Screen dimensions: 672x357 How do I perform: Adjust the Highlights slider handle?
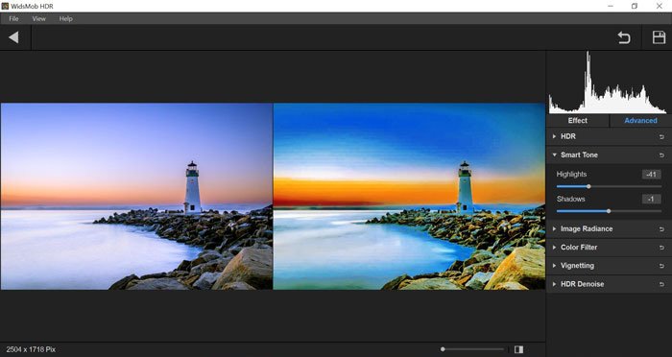pos(588,186)
